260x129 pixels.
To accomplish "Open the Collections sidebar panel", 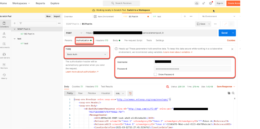I will [4, 24].
